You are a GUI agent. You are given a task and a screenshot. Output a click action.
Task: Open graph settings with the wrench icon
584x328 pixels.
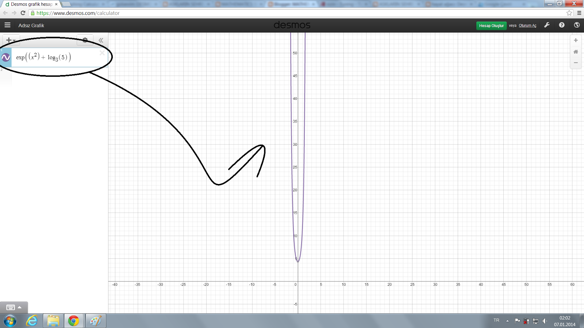547,25
